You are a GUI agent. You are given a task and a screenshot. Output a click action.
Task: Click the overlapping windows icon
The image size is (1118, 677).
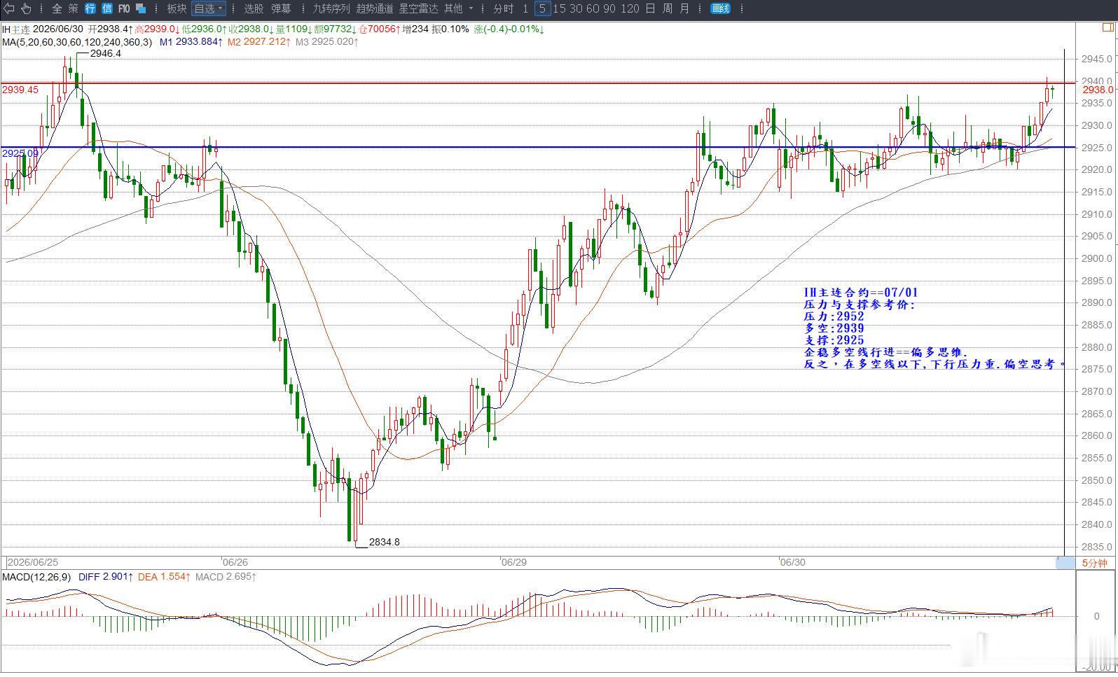coord(141,8)
